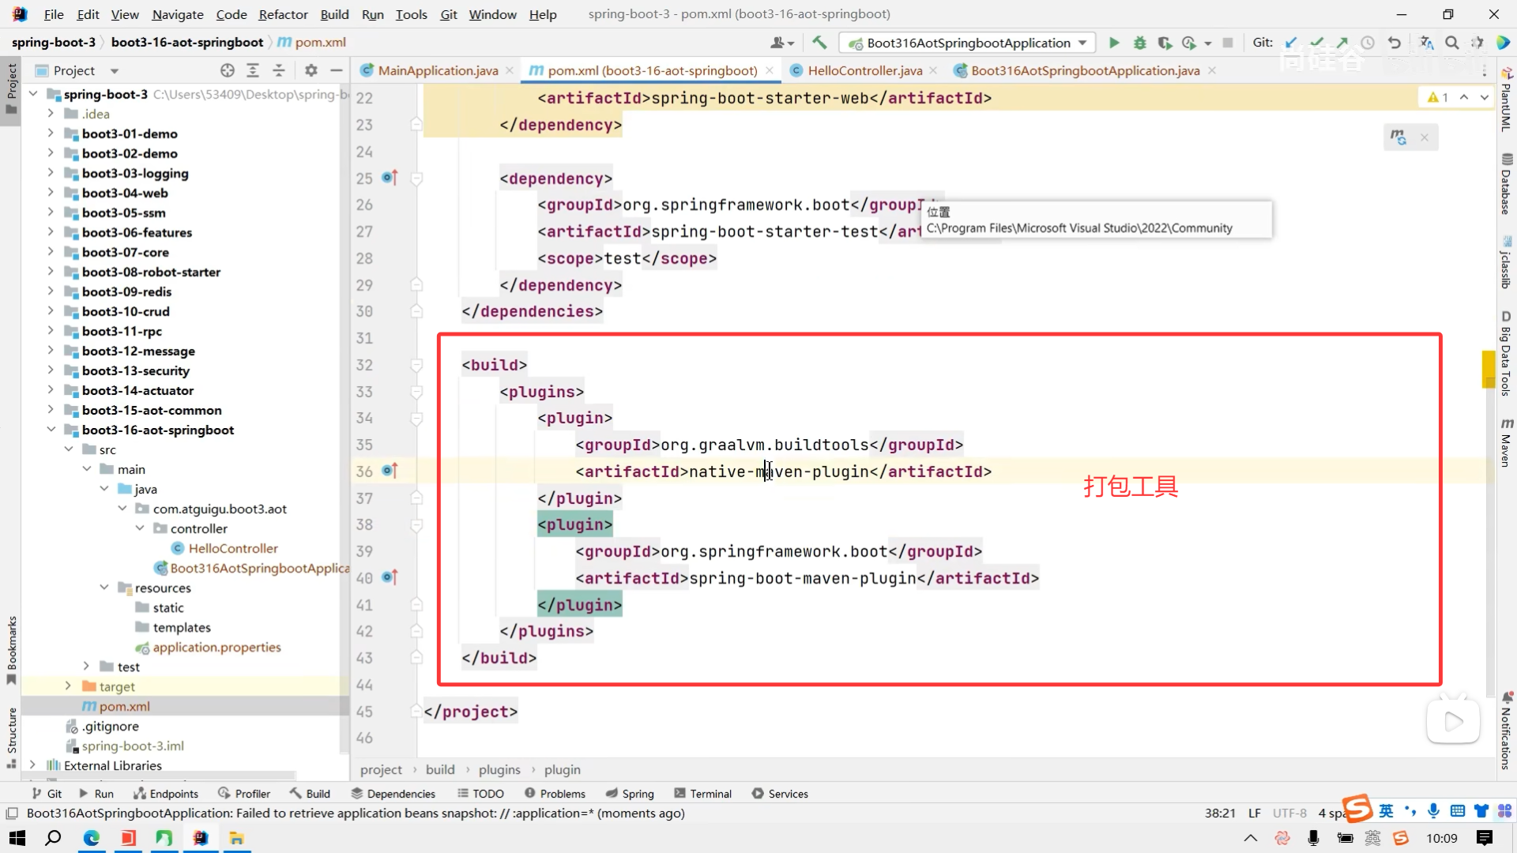This screenshot has width=1517, height=853.
Task: Toggle gutter override marker on line 36
Action: 390,471
